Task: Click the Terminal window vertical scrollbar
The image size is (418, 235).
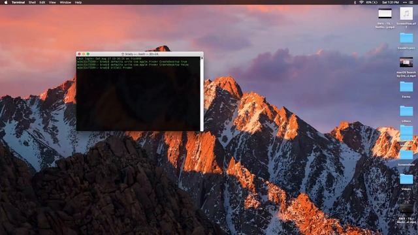Action: point(202,93)
